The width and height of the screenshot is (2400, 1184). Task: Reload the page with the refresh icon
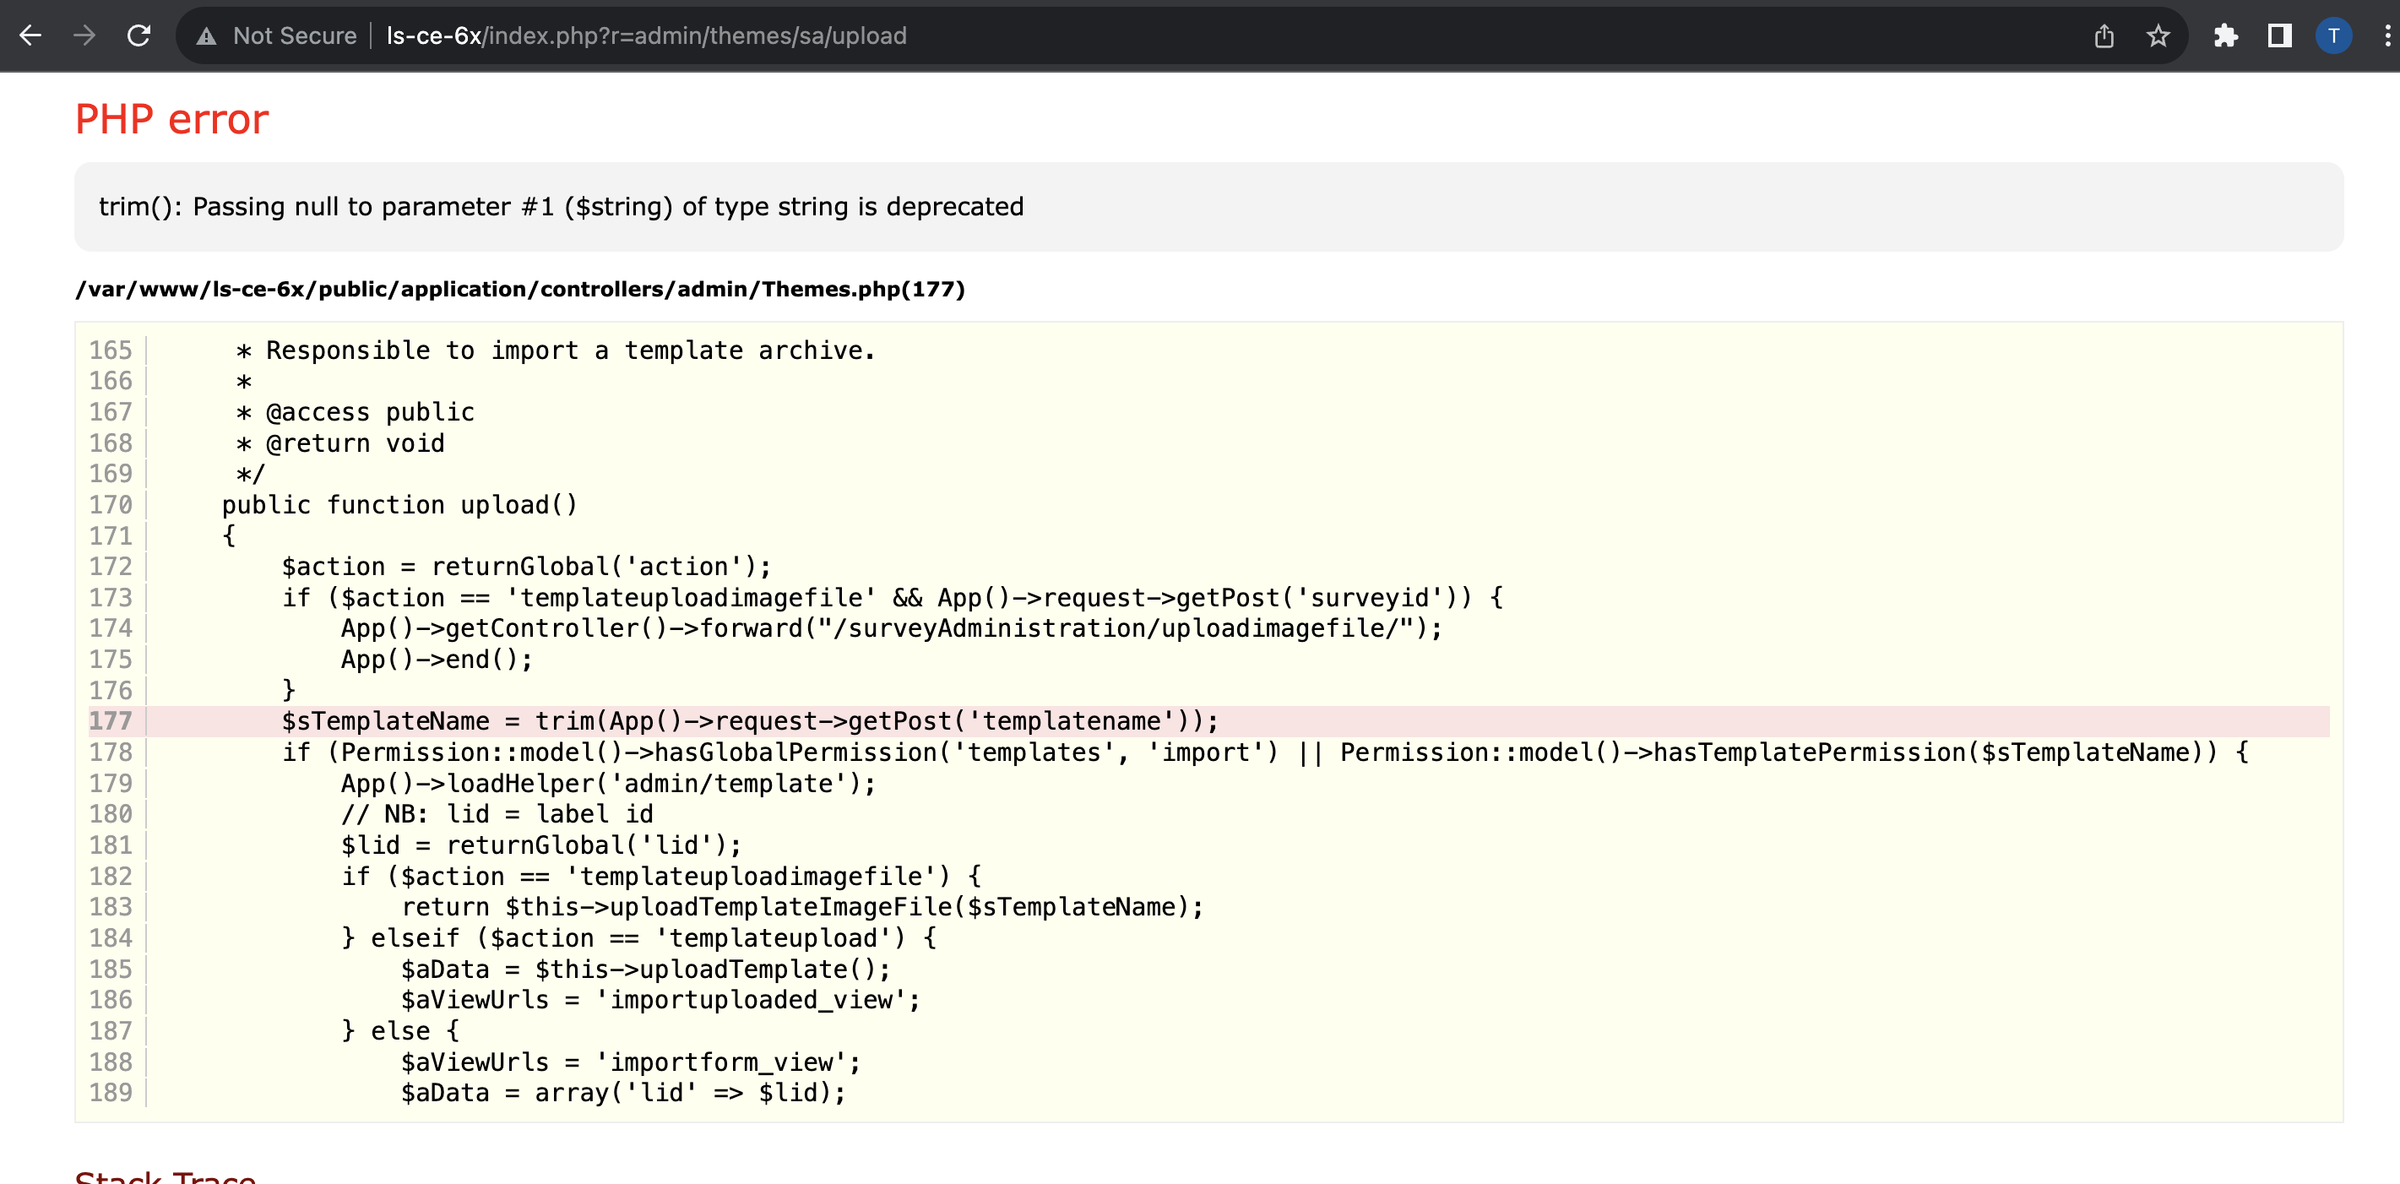[138, 35]
